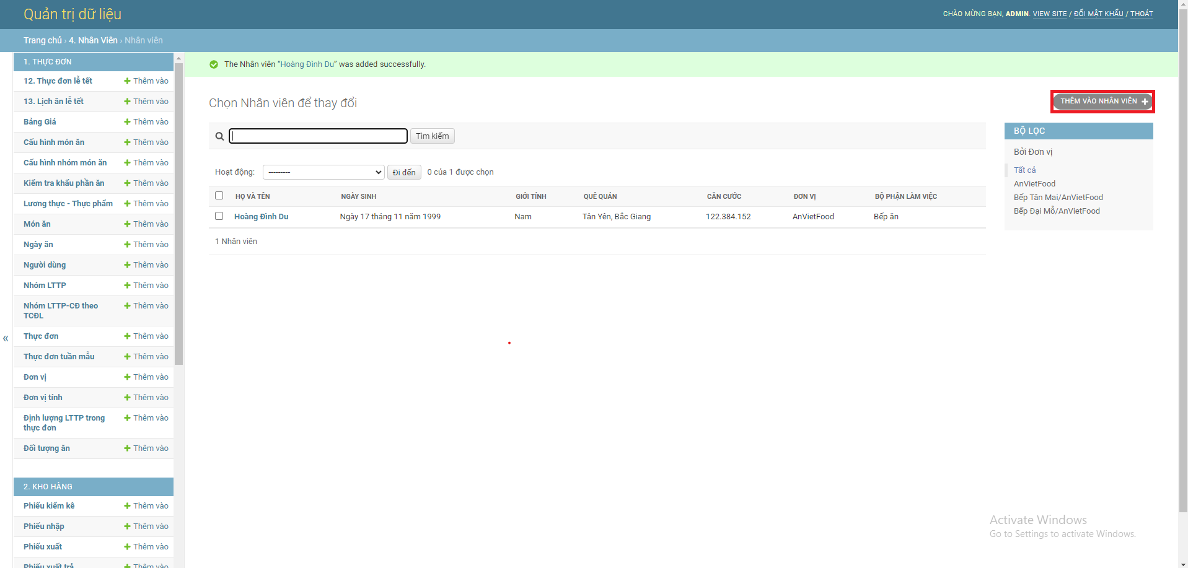Open the Hoàng Đình Du employee record
Viewport: 1188px width, 568px height.
[260, 216]
